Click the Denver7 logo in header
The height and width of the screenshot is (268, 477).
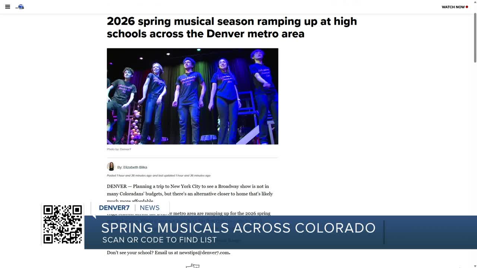click(20, 7)
